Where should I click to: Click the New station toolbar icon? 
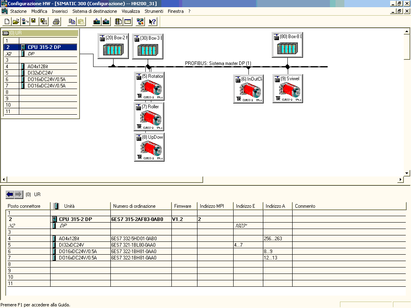point(7,22)
